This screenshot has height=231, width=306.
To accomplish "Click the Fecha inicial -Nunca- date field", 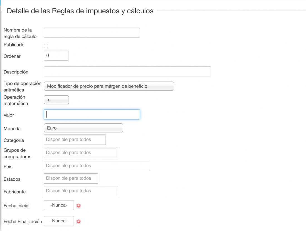I will [59, 205].
